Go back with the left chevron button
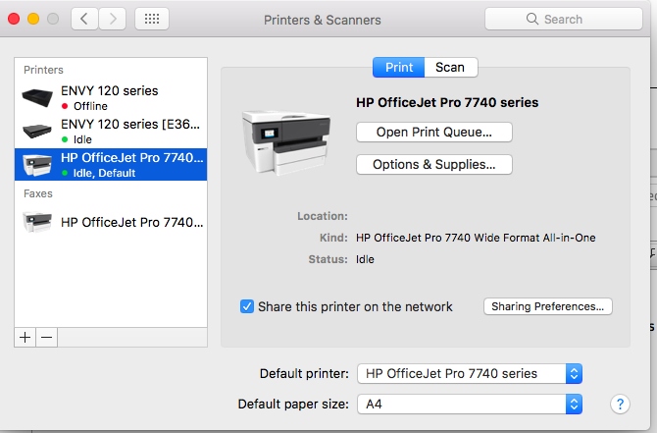 pos(84,19)
